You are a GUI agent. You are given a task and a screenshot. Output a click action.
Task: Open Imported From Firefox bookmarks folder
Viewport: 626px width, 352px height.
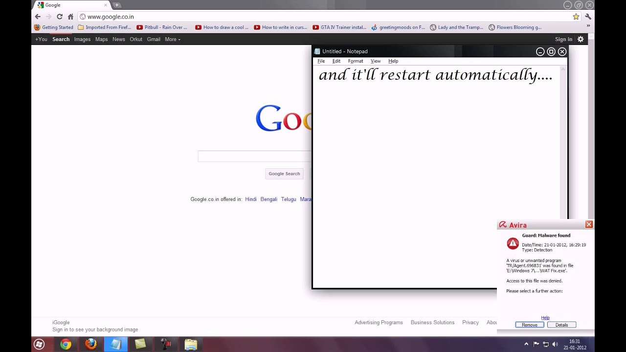point(105,27)
